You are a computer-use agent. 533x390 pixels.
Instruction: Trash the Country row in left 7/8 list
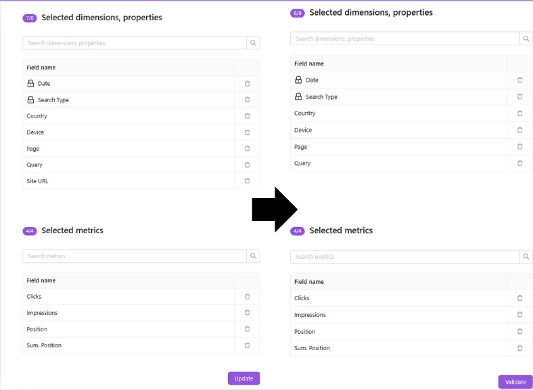[247, 116]
